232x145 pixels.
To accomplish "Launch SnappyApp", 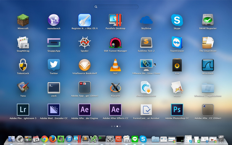I will pos(54,43).
